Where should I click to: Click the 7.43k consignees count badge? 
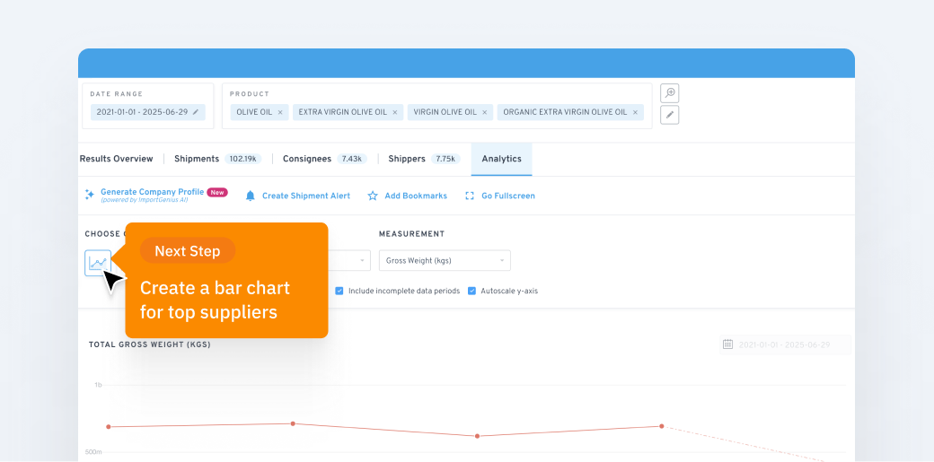click(352, 159)
